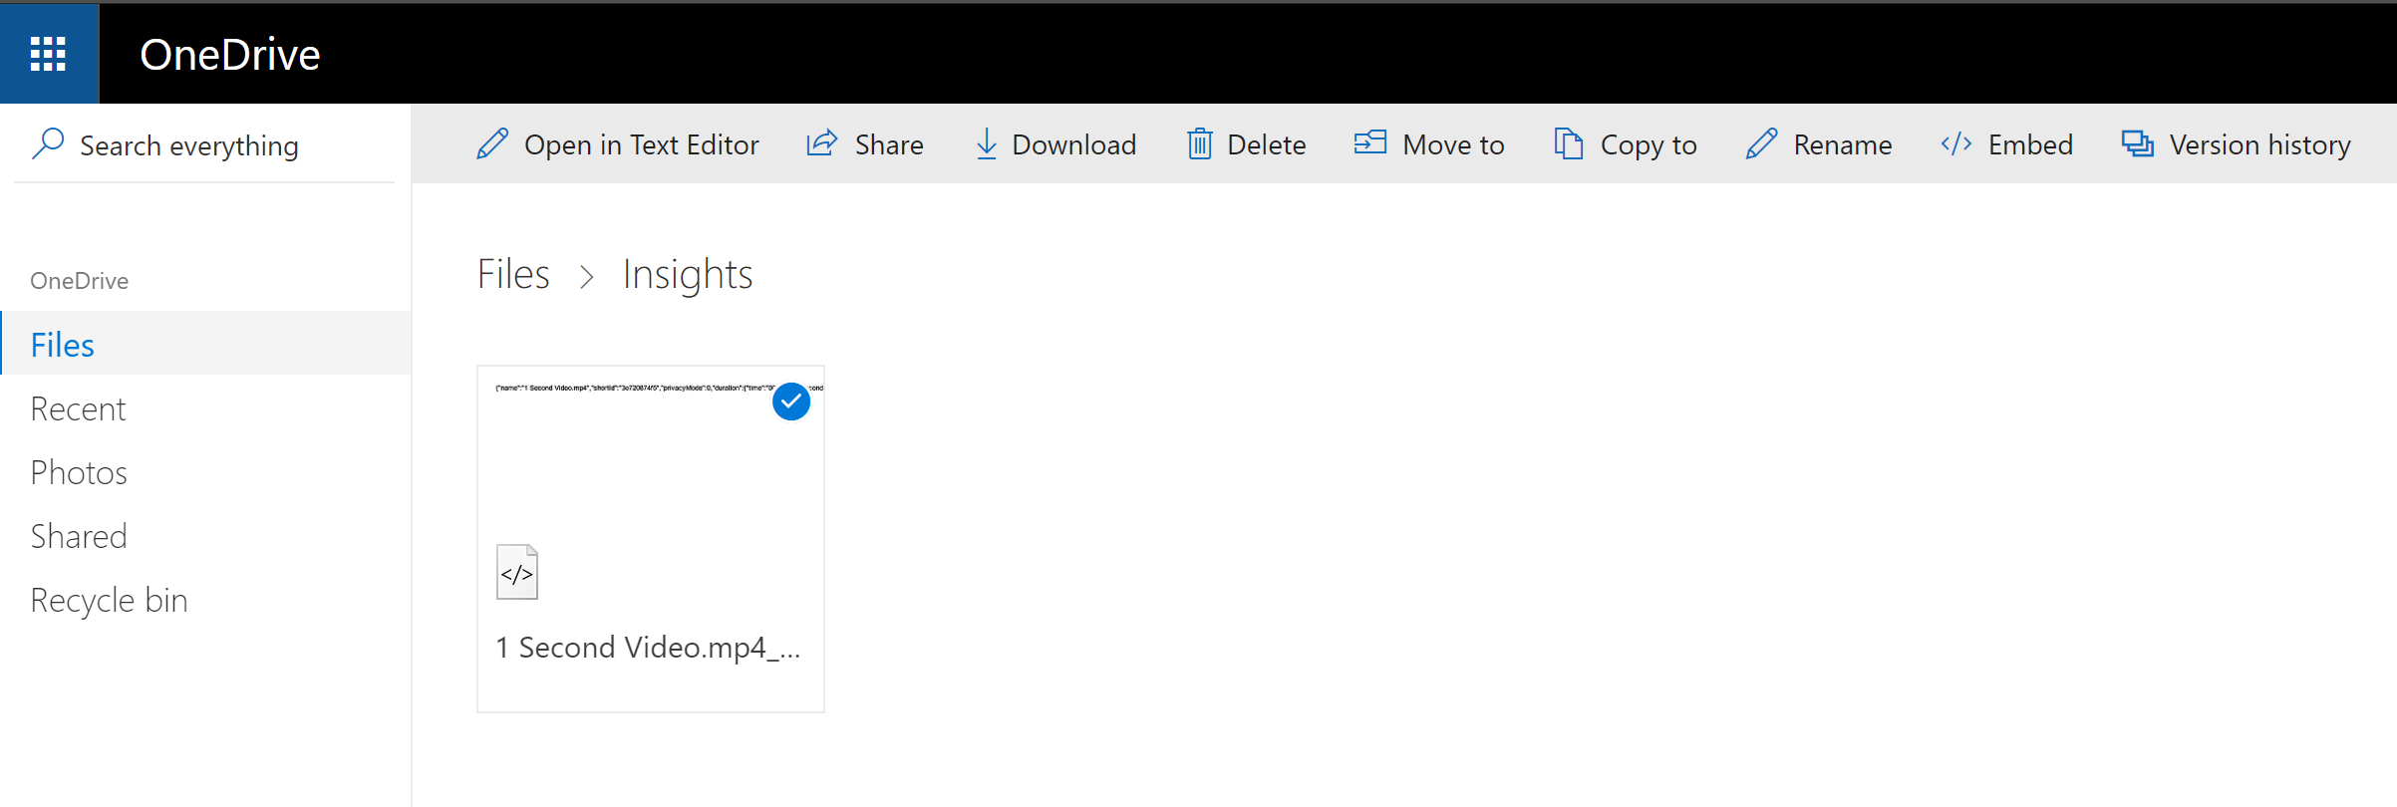The width and height of the screenshot is (2397, 807).
Task: Open the Recycle bin
Action: click(109, 600)
